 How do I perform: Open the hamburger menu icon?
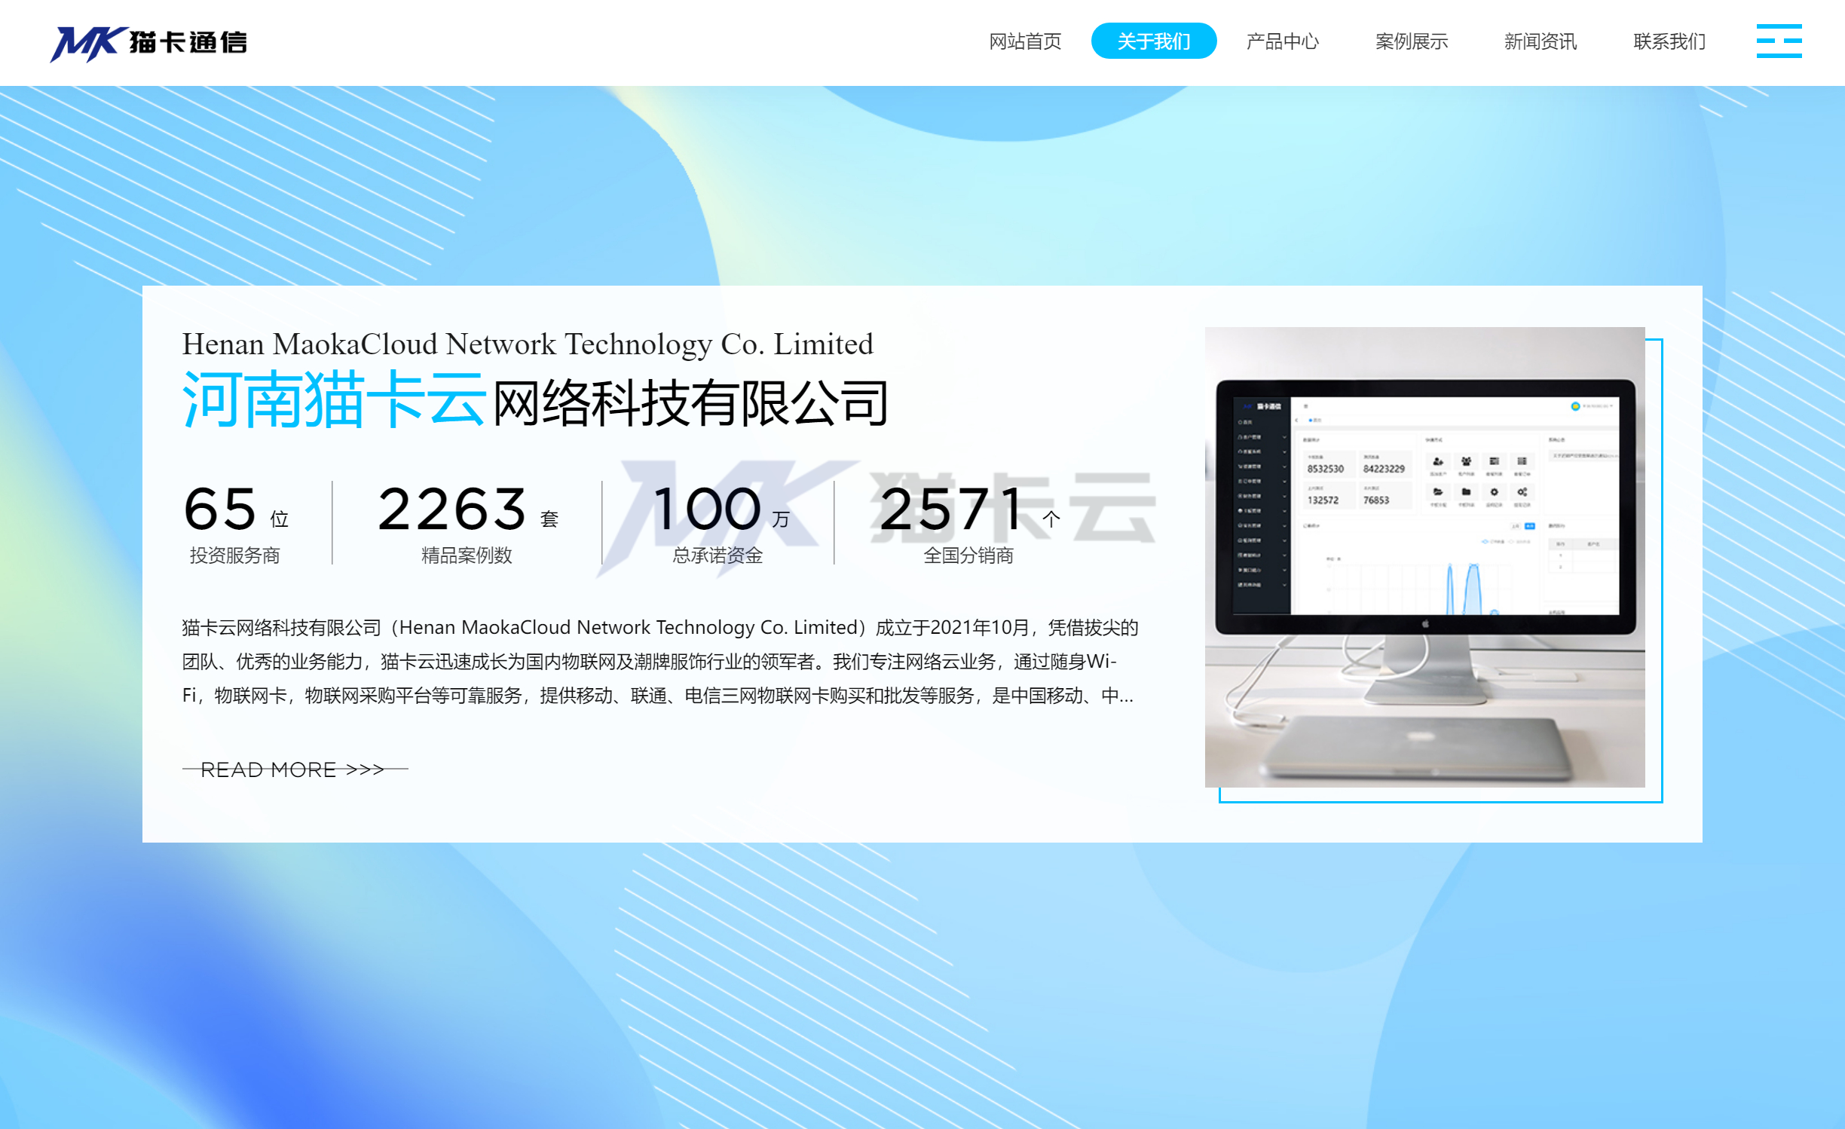click(x=1779, y=41)
